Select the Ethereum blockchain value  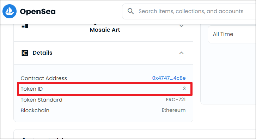[173, 110]
